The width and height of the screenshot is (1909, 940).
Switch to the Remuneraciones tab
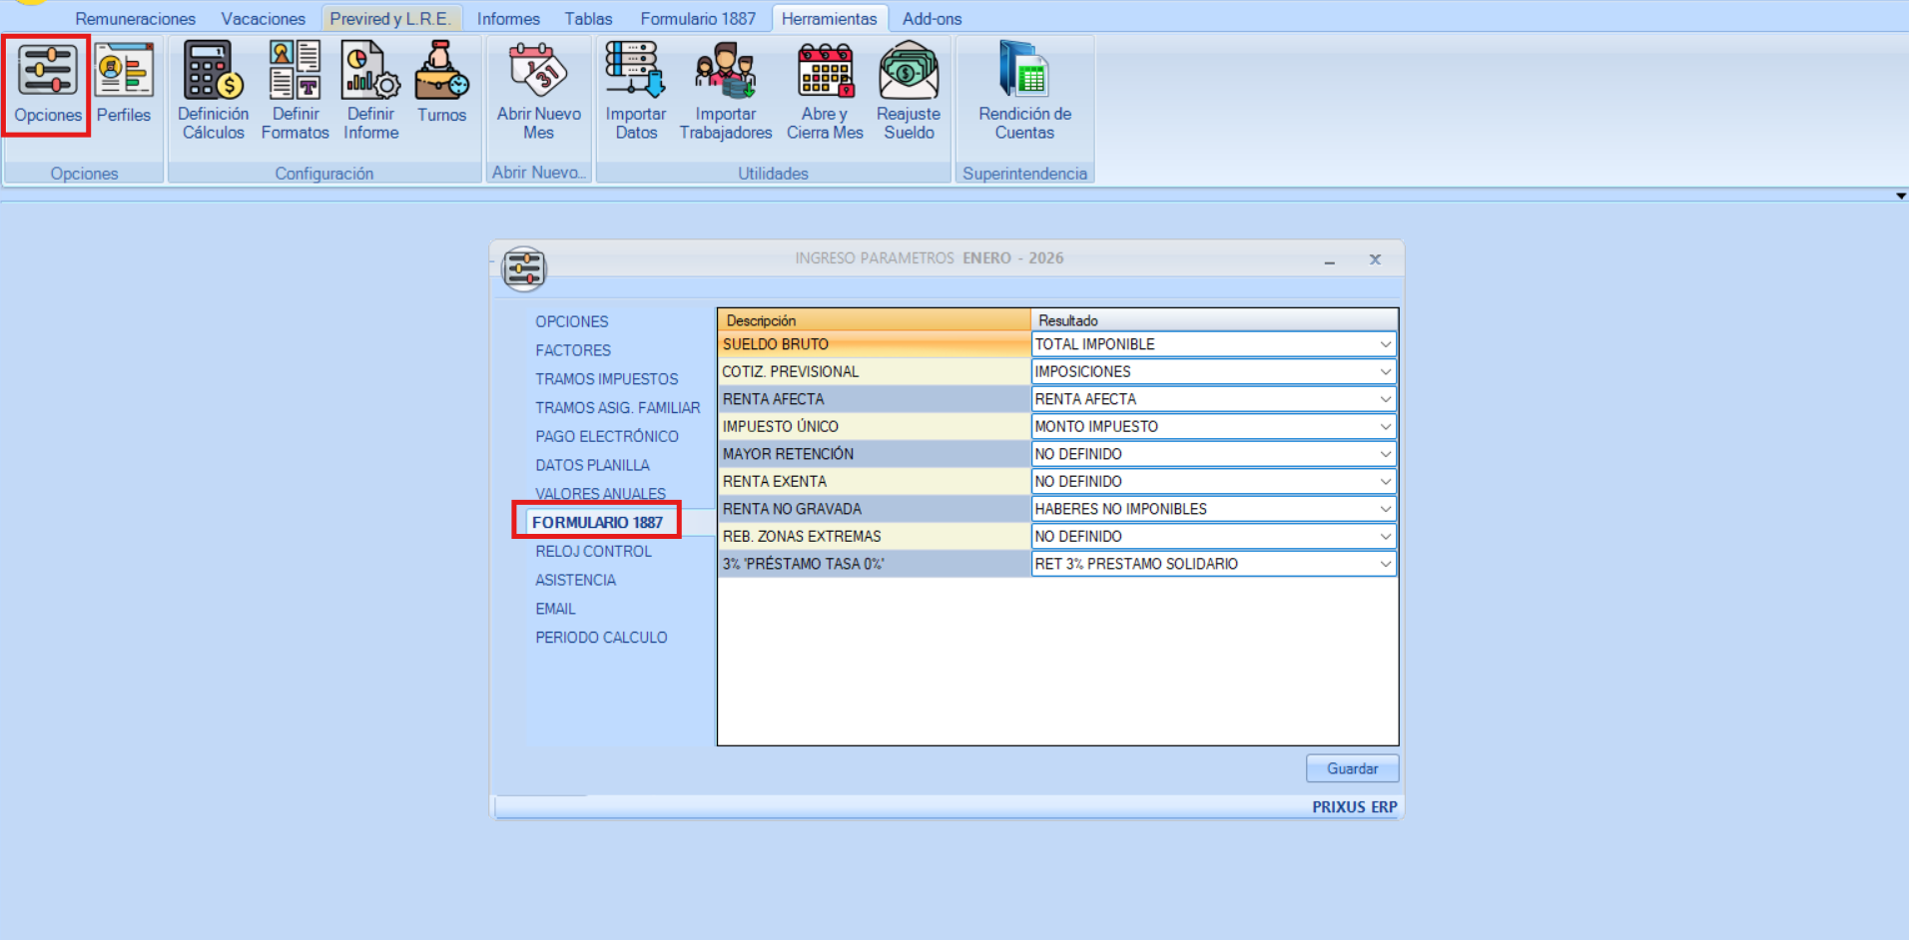coord(135,19)
